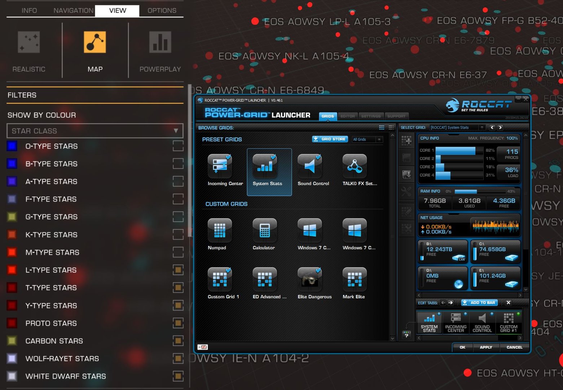Click the save grid icon in sidebar
The width and height of the screenshot is (563, 390).
[x=406, y=158]
